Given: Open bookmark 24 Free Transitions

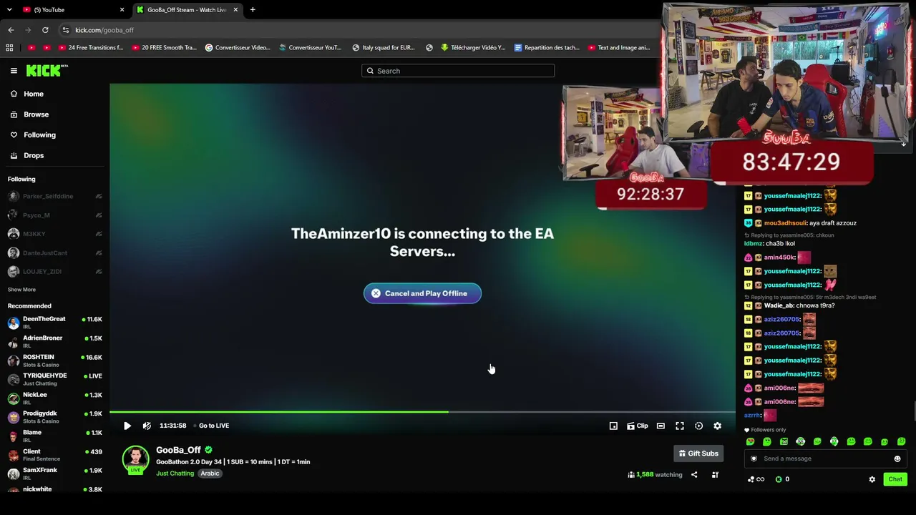Looking at the screenshot, I should point(90,48).
